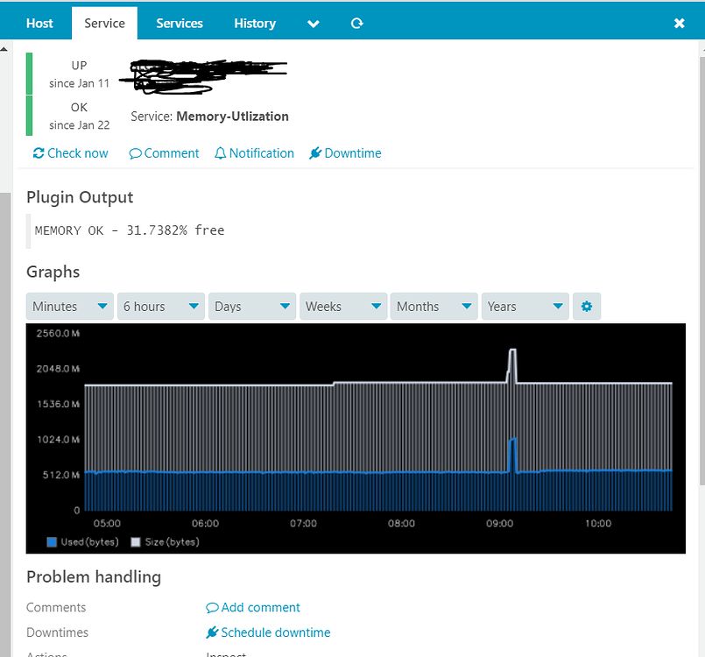Click the page refresh icon in the header

click(x=356, y=23)
